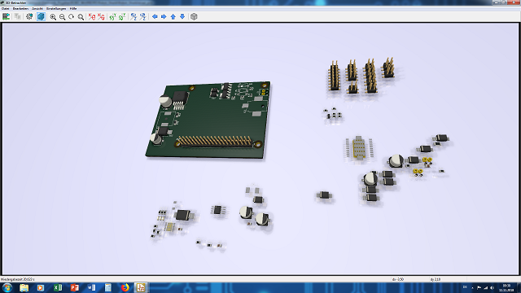Select the active KiCad taskbar button
This screenshot has height=293, width=521.
[x=141, y=287]
